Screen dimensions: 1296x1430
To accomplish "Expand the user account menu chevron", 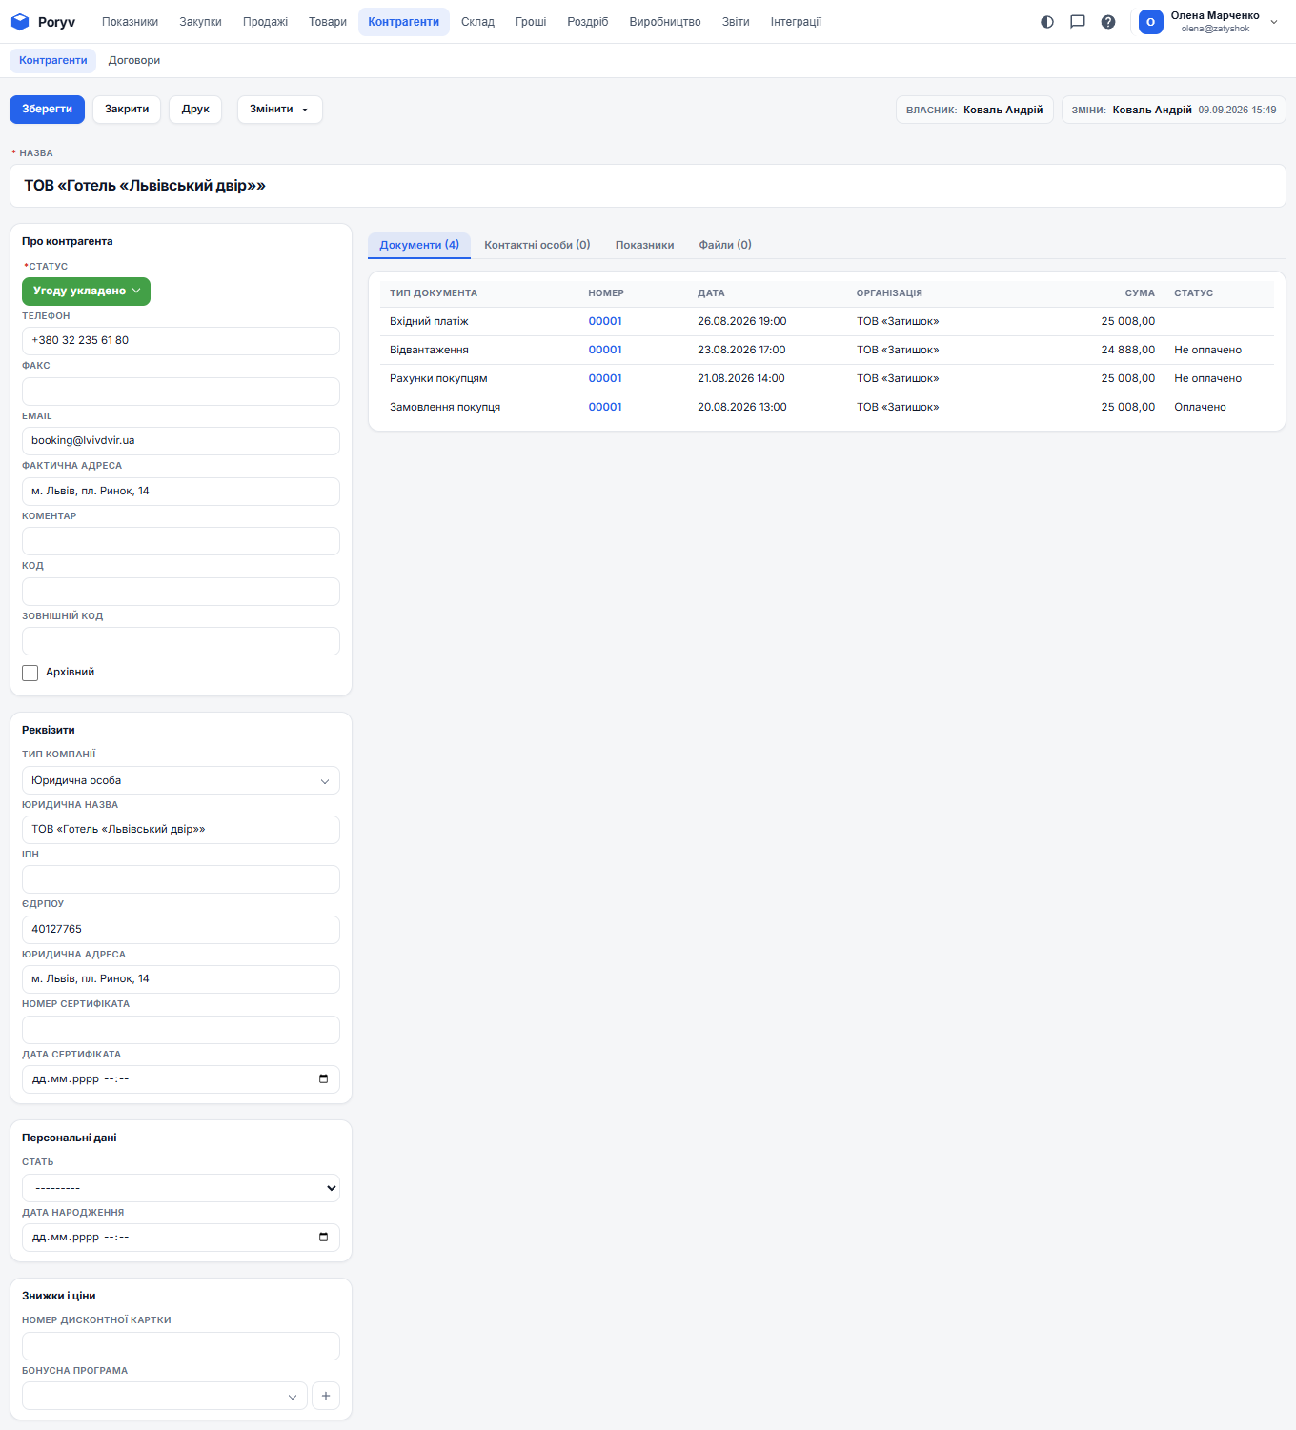I will point(1274,22).
